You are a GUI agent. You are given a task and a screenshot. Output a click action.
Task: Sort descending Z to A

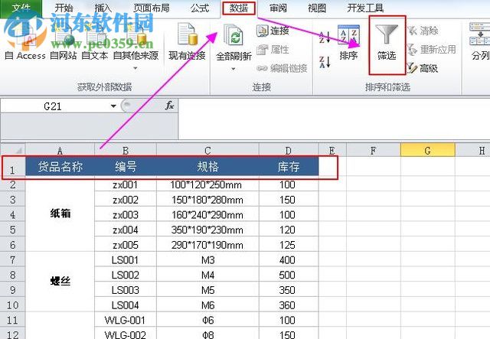click(325, 62)
